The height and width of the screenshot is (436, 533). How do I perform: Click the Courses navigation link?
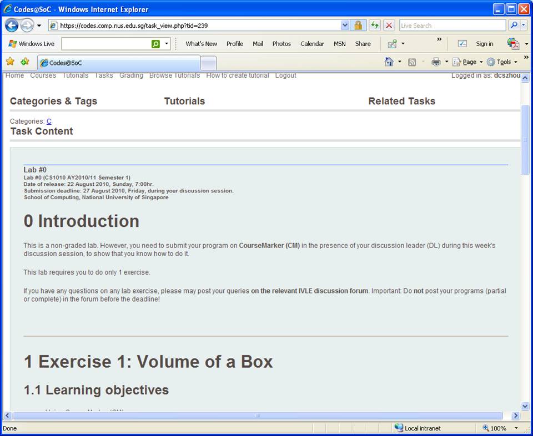43,75
